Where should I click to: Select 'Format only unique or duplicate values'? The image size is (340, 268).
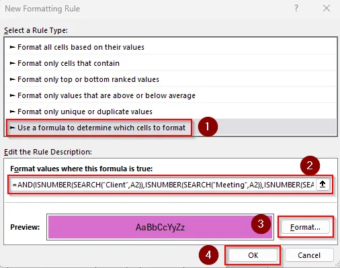point(171,111)
